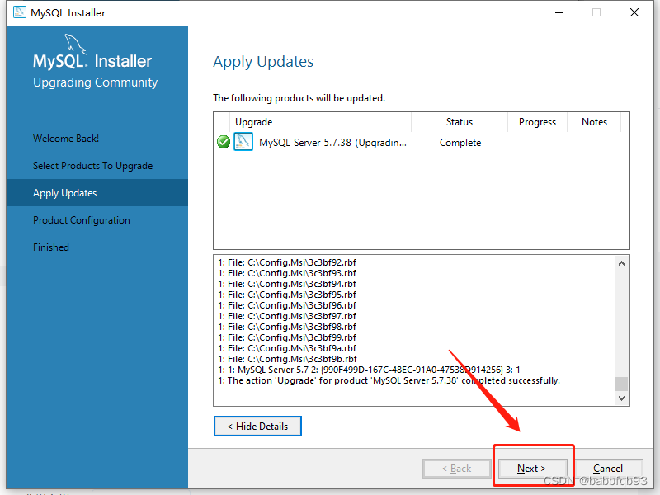Viewport: 660px width, 495px height.
Task: Click 'The following products will be updated.' text
Action: pyautogui.click(x=299, y=98)
